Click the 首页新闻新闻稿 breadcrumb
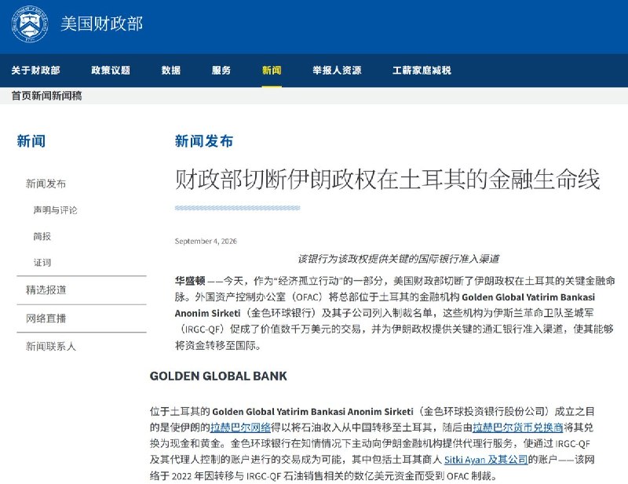The image size is (628, 484). (46, 96)
